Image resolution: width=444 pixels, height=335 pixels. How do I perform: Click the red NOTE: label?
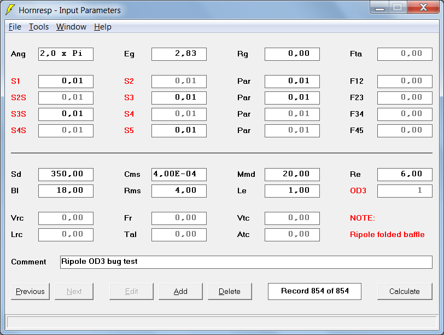(x=362, y=218)
